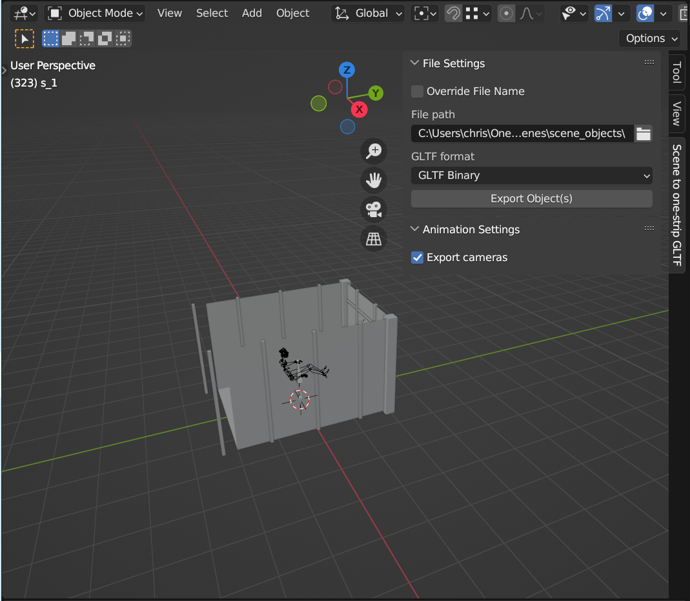Toggle proportional editing in the header
The height and width of the screenshot is (601, 690).
[506, 13]
